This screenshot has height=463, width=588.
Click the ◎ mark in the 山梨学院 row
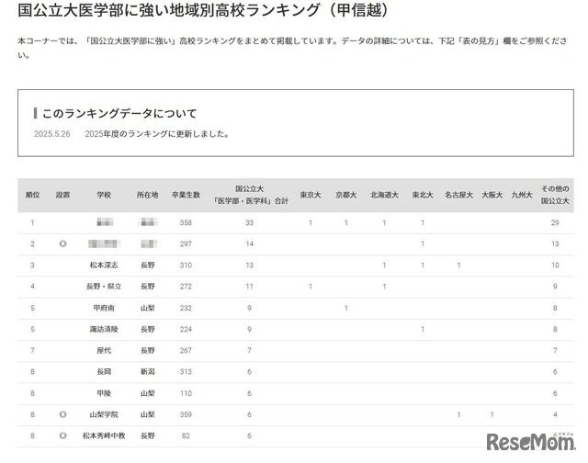click(x=63, y=414)
